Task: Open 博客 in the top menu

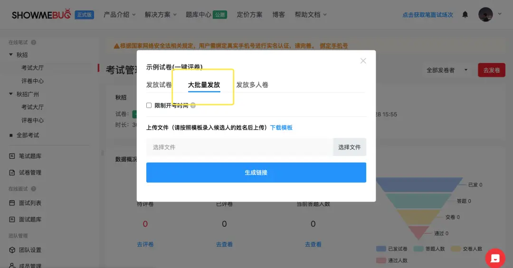Action: 278,15
